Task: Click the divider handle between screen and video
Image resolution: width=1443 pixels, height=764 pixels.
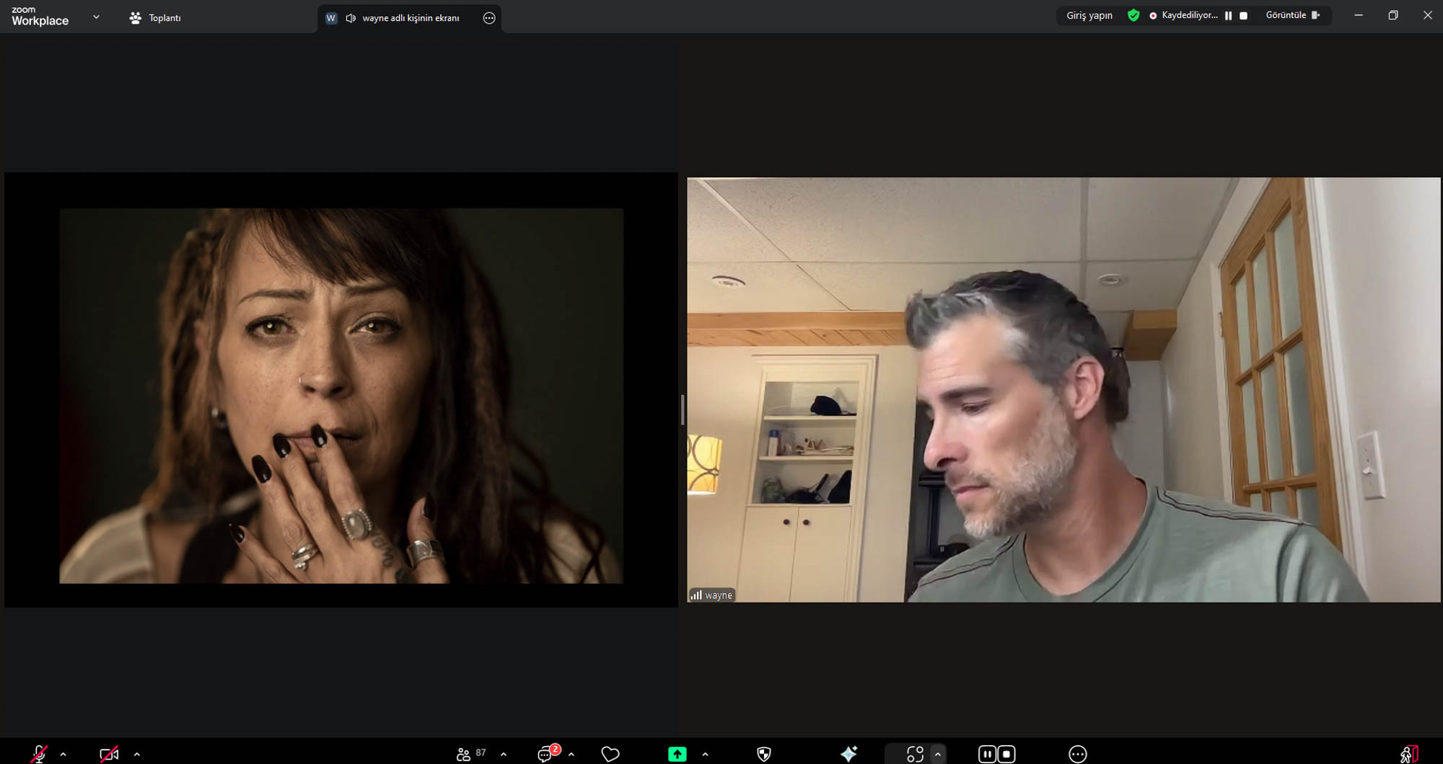Action: 683,409
